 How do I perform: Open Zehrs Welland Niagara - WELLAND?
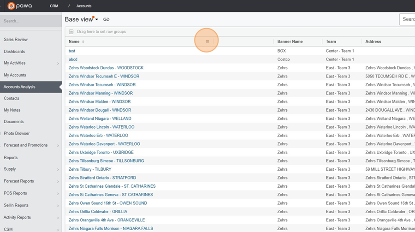coord(100,119)
